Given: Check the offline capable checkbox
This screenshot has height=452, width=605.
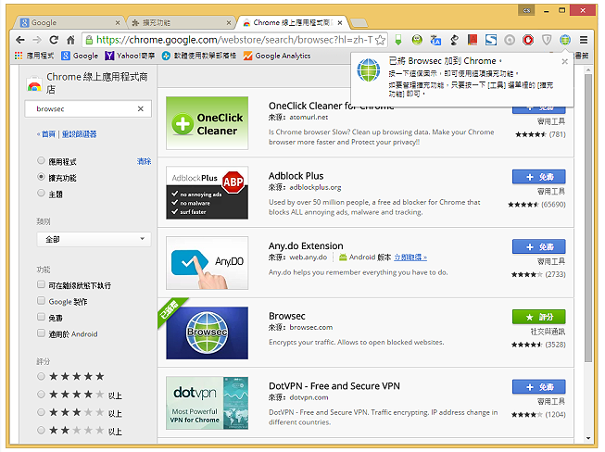Looking at the screenshot, I should click(41, 284).
